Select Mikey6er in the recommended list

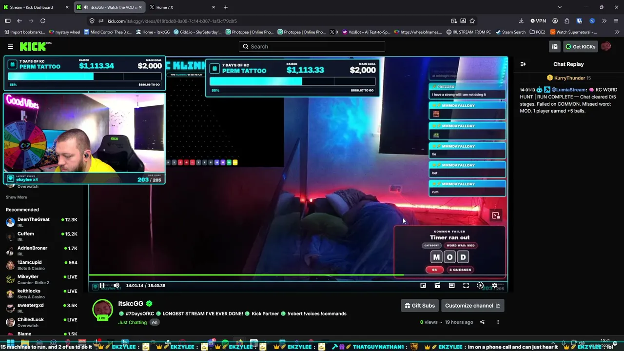coord(41,279)
